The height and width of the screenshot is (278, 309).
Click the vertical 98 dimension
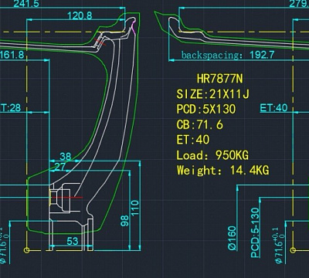[x=124, y=221]
